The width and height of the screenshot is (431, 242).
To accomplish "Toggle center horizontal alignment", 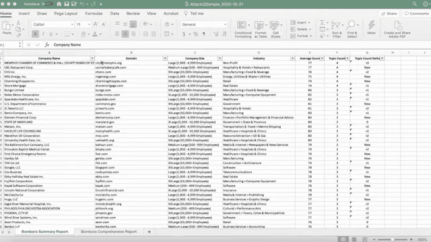I will coord(125,34).
